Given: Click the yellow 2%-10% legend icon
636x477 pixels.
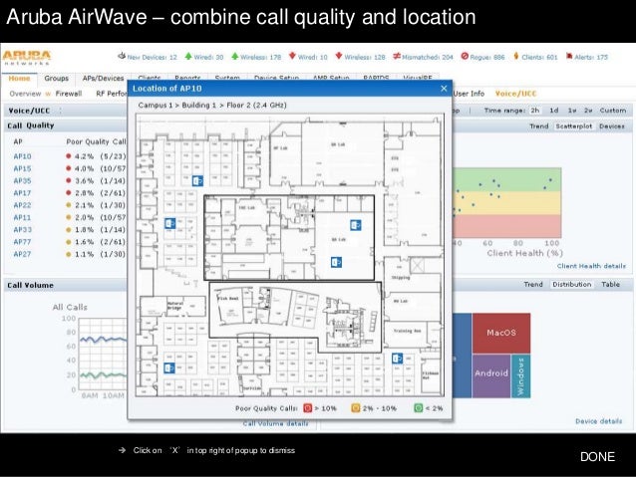Looking at the screenshot, I should click(x=355, y=408).
